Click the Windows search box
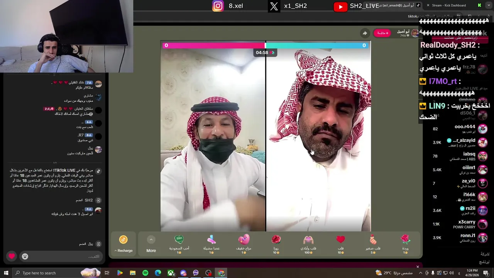This screenshot has width=494, height=278. (x=57, y=273)
